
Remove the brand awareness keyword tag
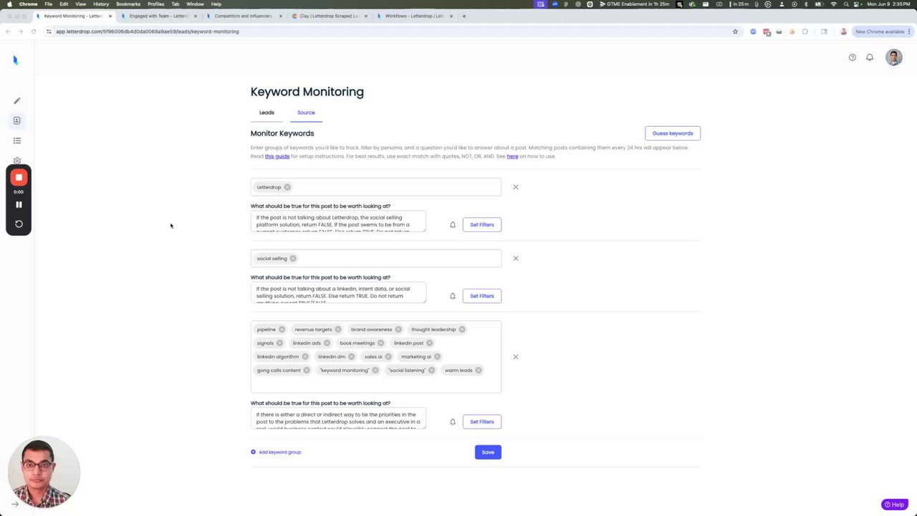click(x=398, y=330)
